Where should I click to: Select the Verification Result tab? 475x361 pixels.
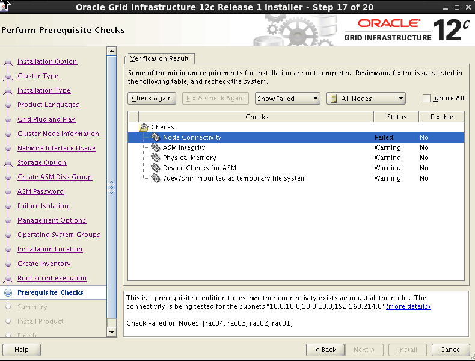point(159,58)
